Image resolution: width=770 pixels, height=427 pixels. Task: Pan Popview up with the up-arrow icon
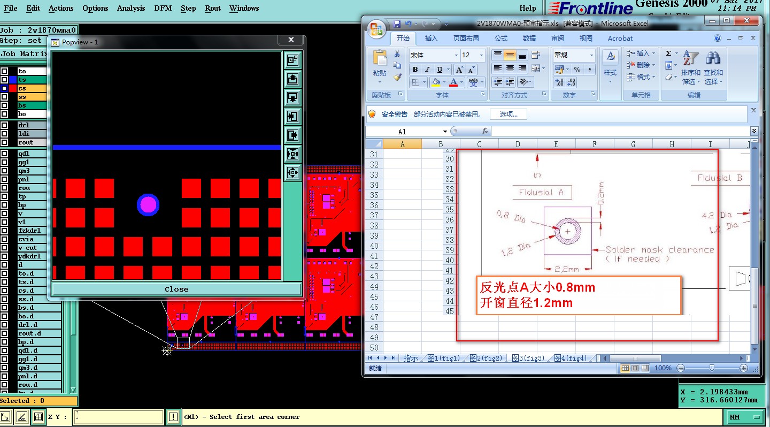(292, 79)
